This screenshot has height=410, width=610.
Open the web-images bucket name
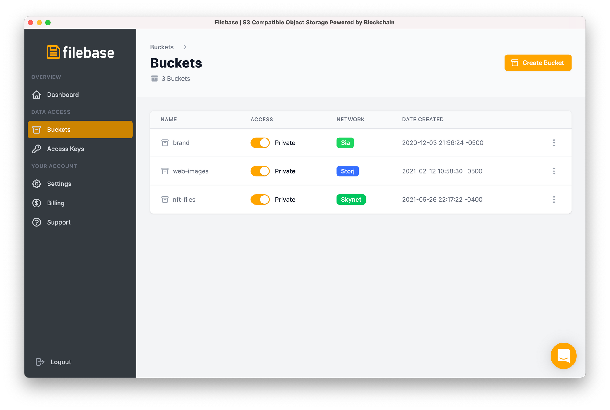(x=191, y=171)
